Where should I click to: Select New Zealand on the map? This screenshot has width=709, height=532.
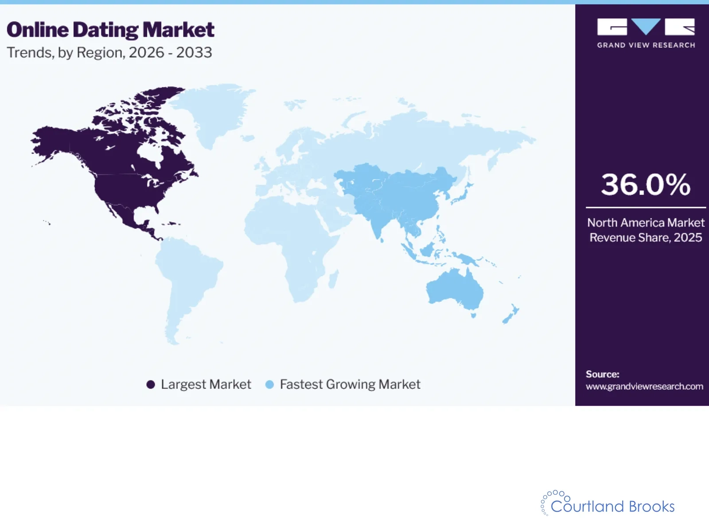click(511, 314)
